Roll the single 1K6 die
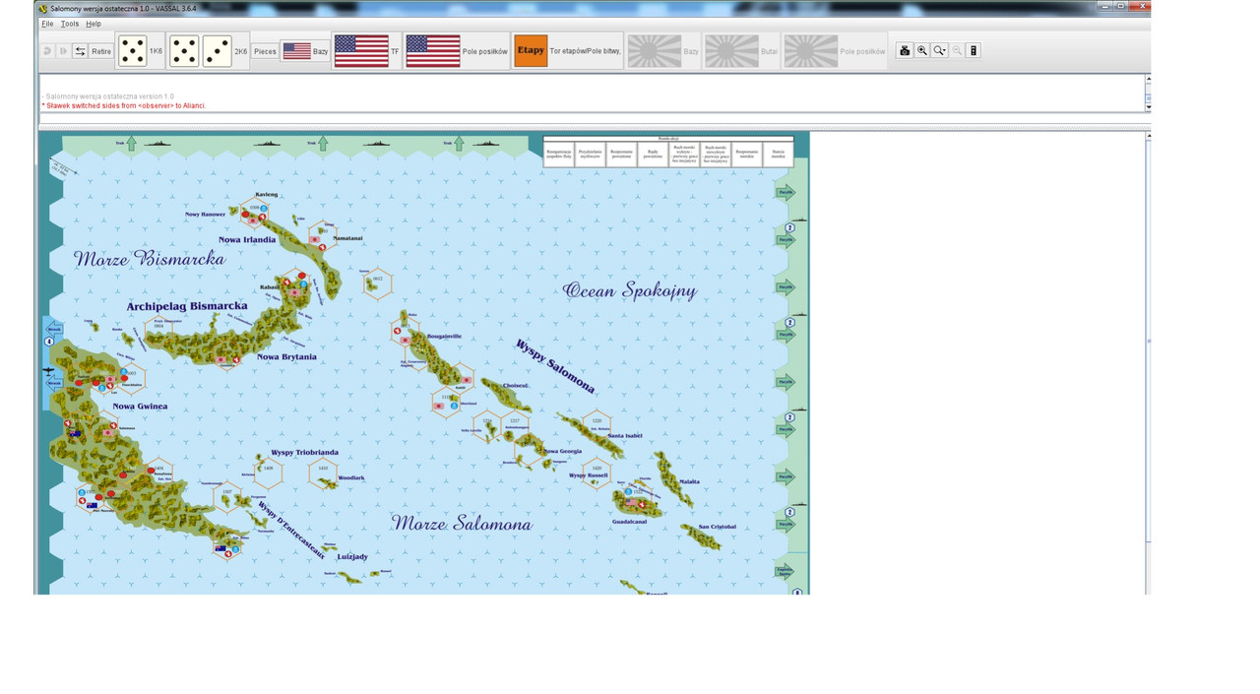This screenshot has height=694, width=1260. [140, 51]
